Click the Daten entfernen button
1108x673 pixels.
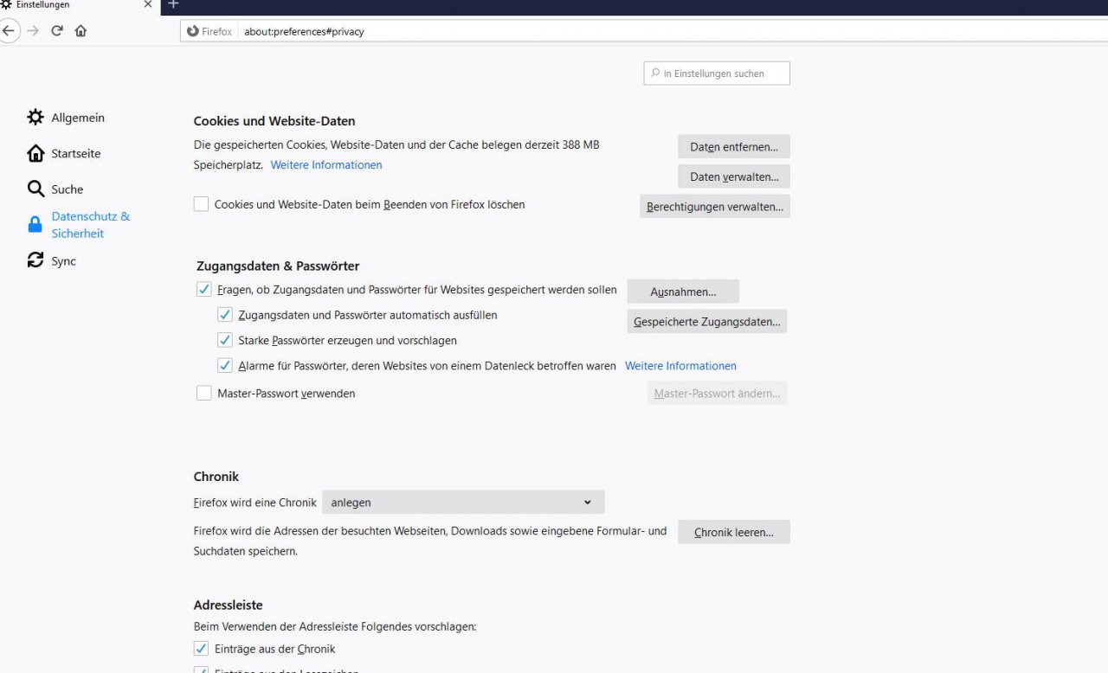point(734,147)
